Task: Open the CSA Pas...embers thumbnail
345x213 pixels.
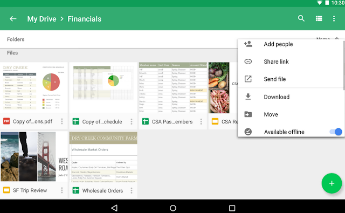Action: click(x=172, y=87)
